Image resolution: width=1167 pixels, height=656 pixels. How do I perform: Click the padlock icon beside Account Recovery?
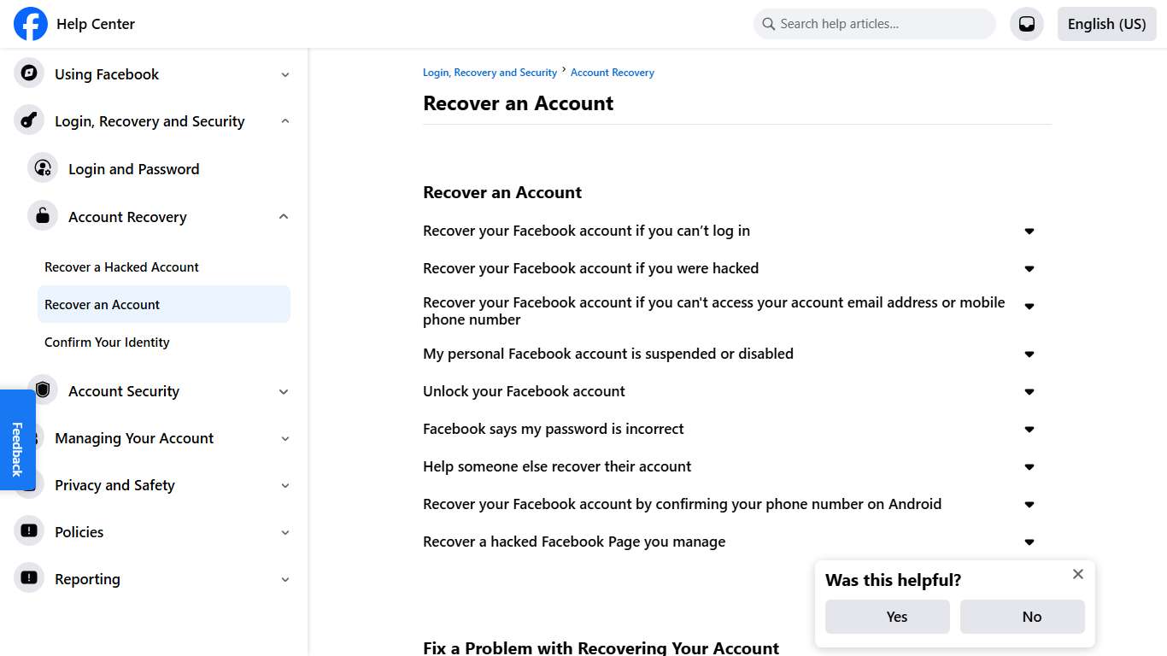pos(43,215)
